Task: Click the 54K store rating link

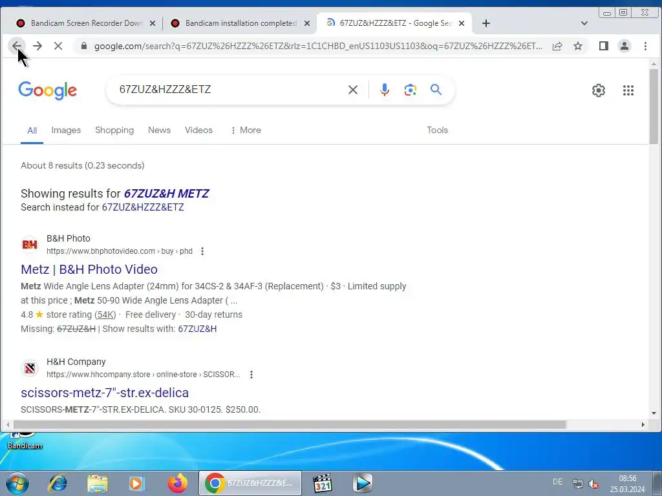Action: click(105, 315)
